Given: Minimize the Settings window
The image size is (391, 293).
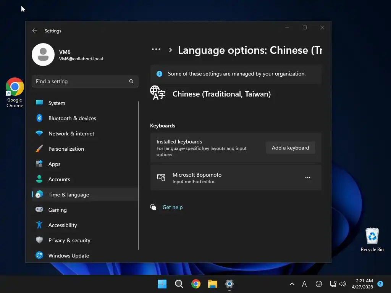Looking at the screenshot, I should coord(287,27).
